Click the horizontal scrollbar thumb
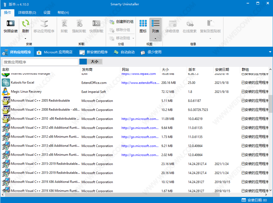273x203 pixels. coord(112,195)
